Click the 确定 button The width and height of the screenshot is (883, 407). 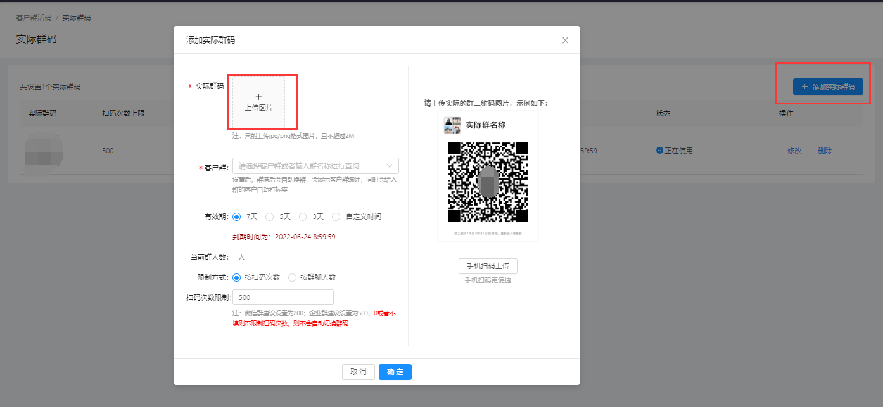point(395,372)
